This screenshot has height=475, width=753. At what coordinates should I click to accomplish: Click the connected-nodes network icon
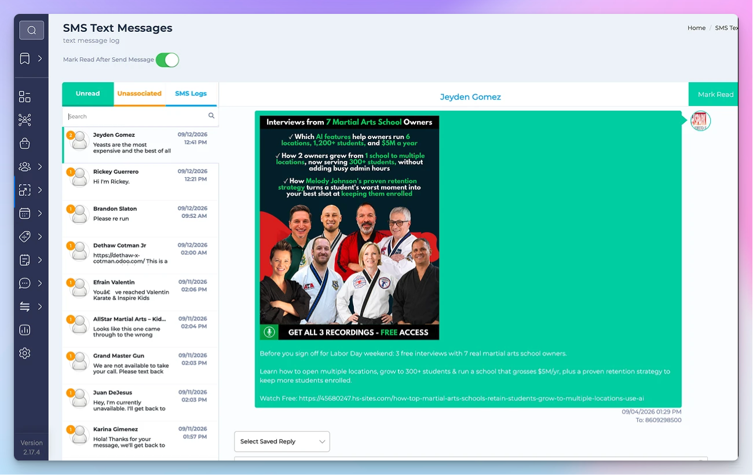pyautogui.click(x=25, y=120)
